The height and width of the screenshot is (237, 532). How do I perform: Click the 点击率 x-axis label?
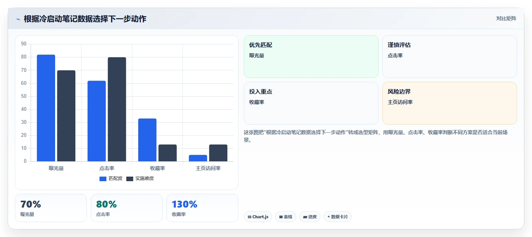click(107, 168)
